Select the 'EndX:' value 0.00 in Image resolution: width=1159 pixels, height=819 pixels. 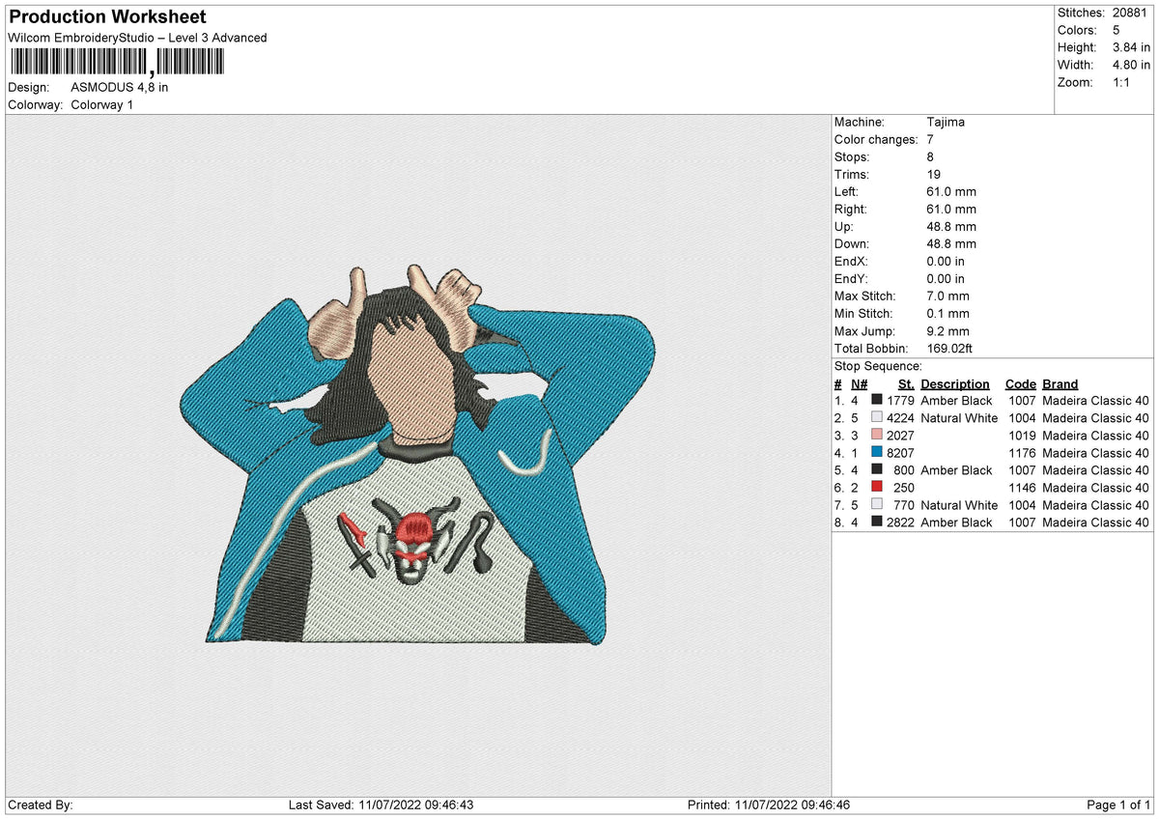tap(946, 262)
